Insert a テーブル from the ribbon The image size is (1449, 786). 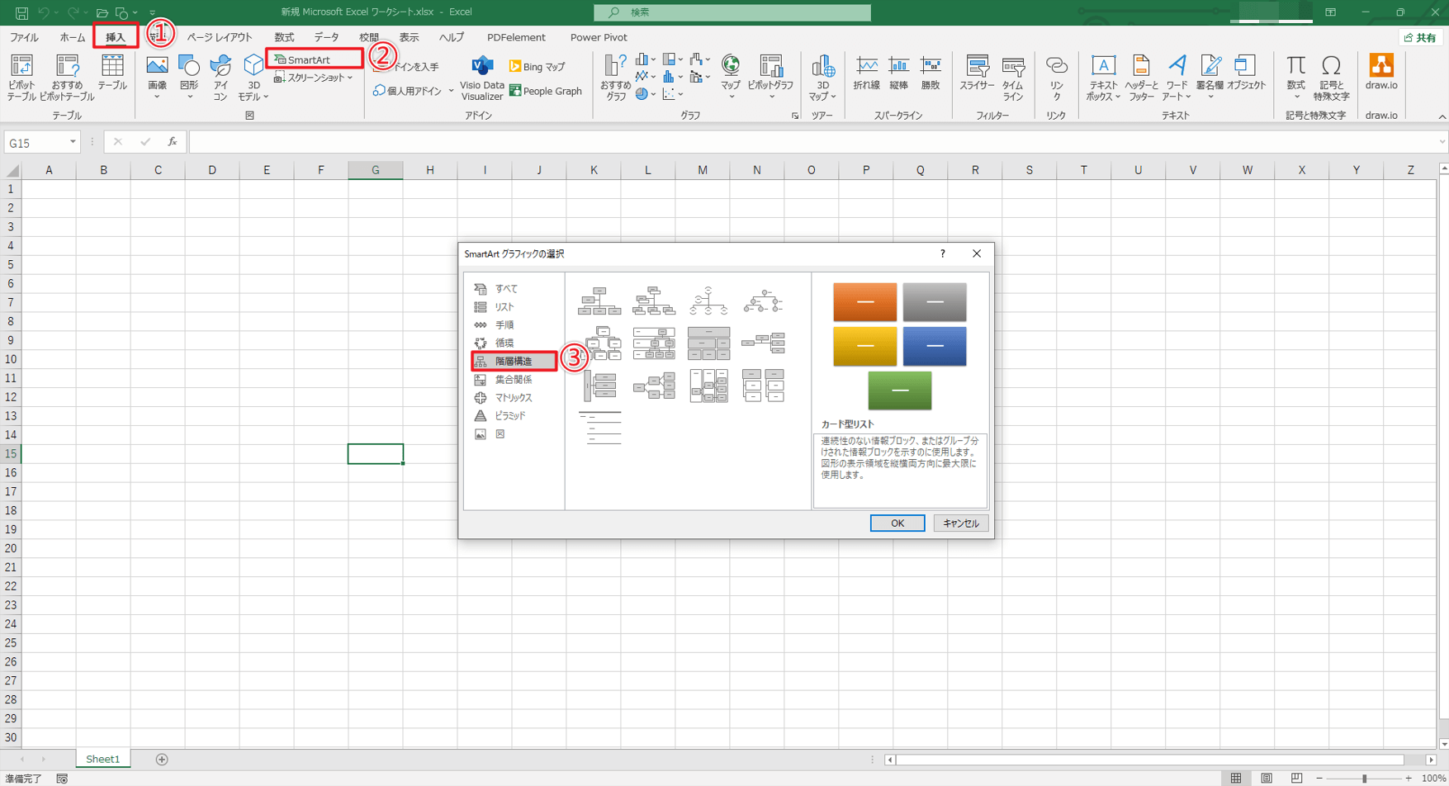click(112, 73)
